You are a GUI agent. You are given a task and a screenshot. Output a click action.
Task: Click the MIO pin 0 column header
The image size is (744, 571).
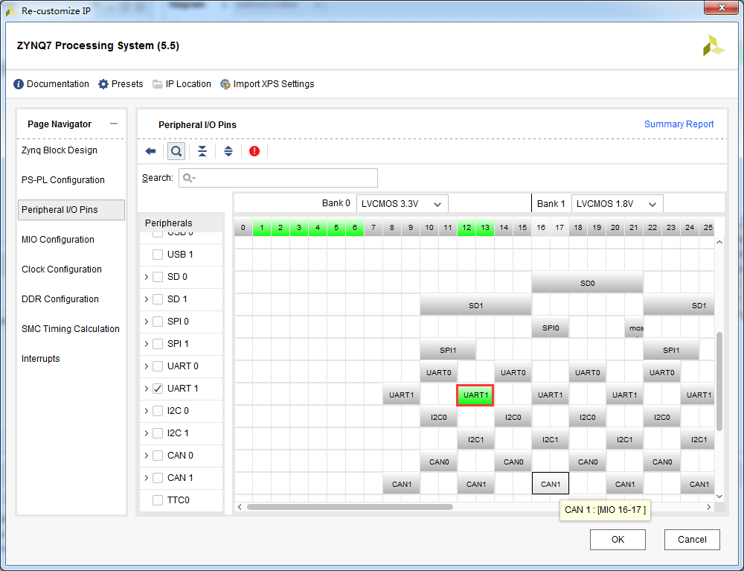243,227
